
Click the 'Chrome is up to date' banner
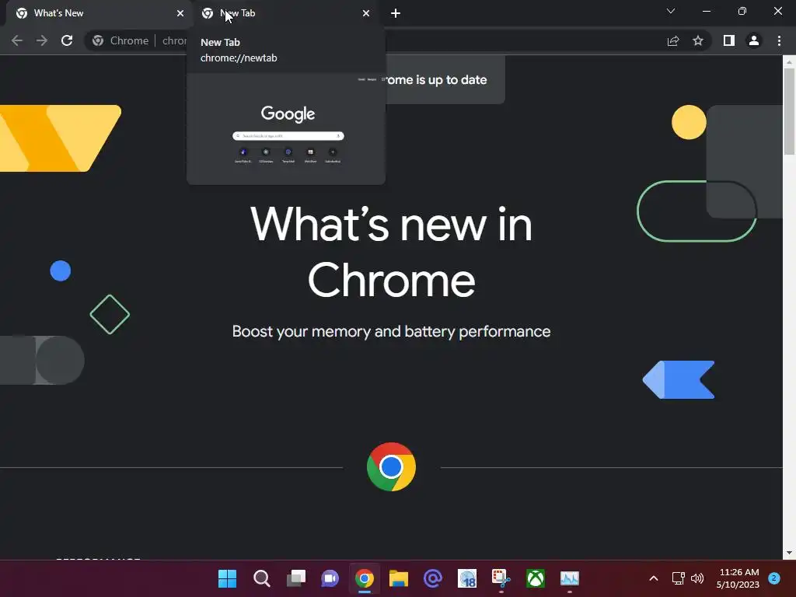(445, 80)
